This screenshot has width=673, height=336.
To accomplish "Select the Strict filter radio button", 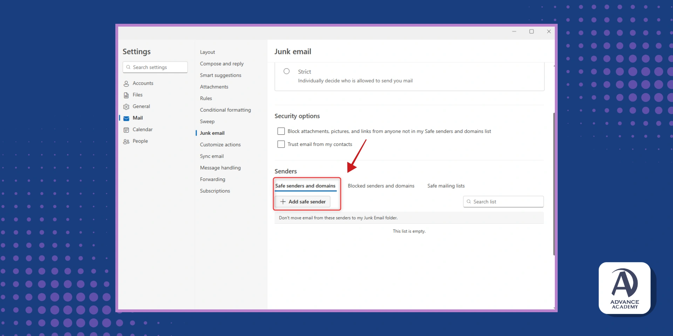I will pos(286,71).
